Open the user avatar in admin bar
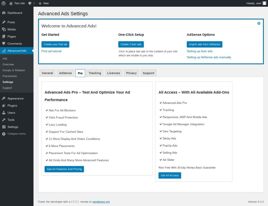268x206 pixels. point(264,3)
